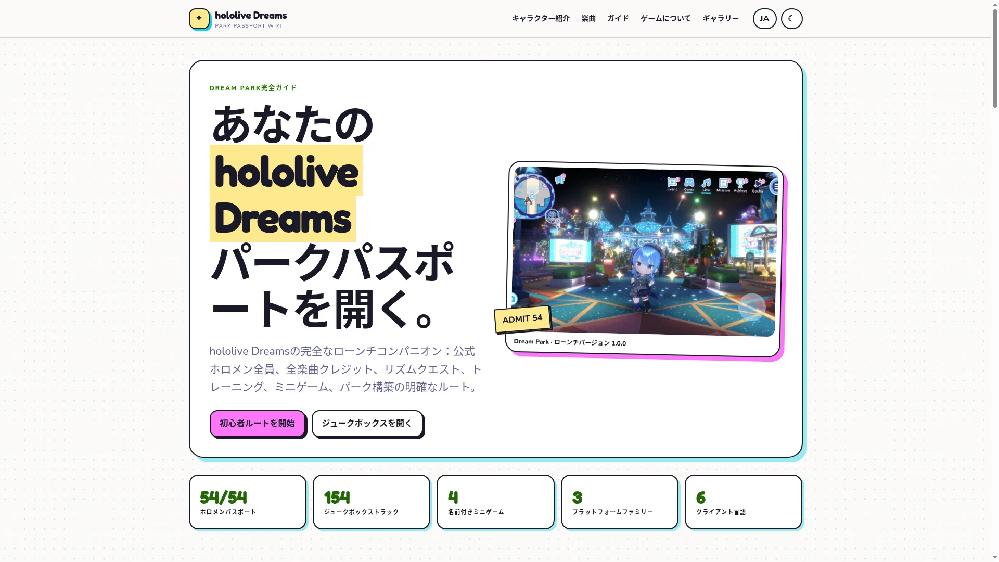Open the JA language selector
The width and height of the screenshot is (999, 562).
point(764,19)
